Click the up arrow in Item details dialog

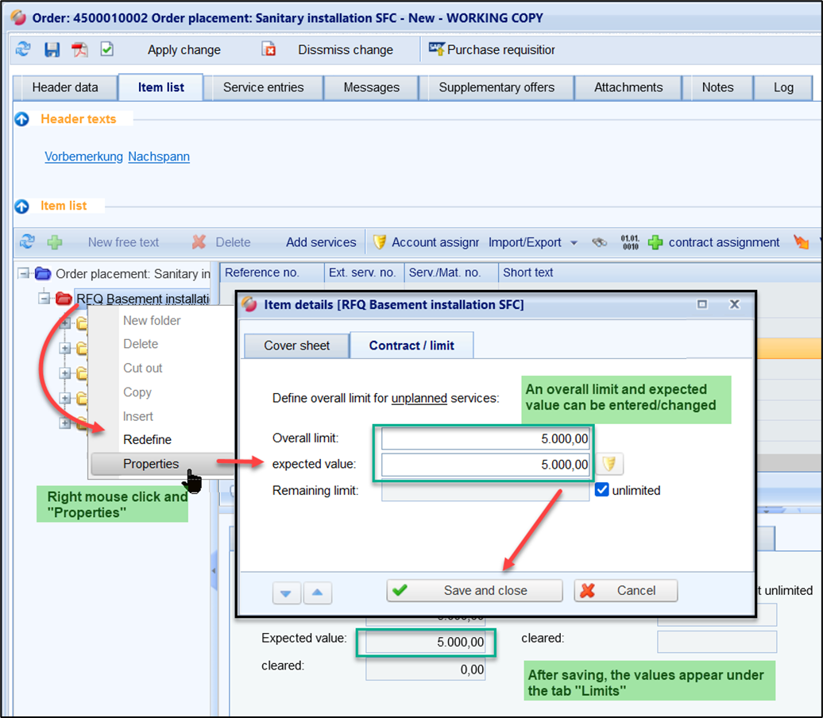coord(317,593)
